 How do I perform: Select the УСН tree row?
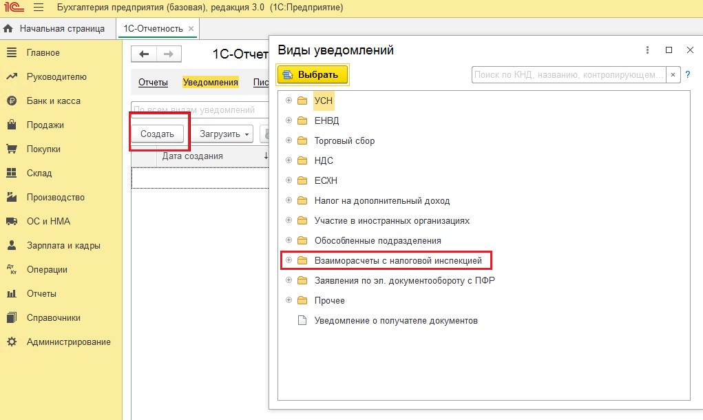484,101
